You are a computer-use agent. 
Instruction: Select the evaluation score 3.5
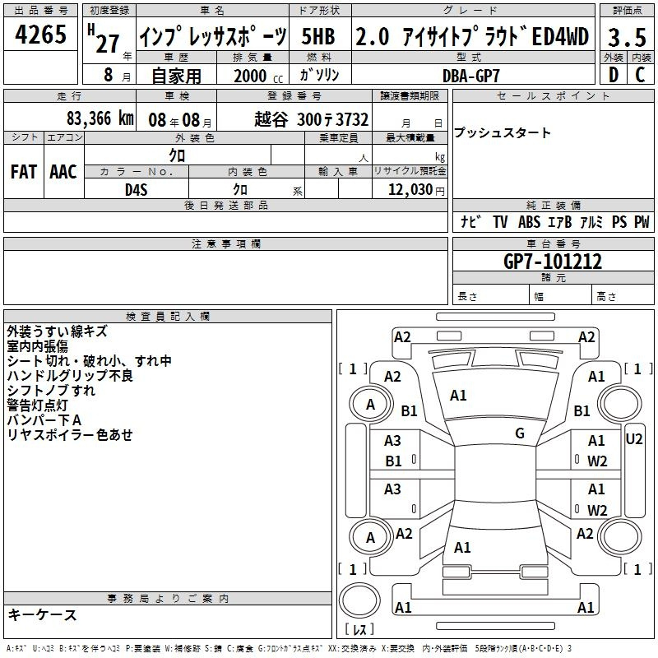625,39
